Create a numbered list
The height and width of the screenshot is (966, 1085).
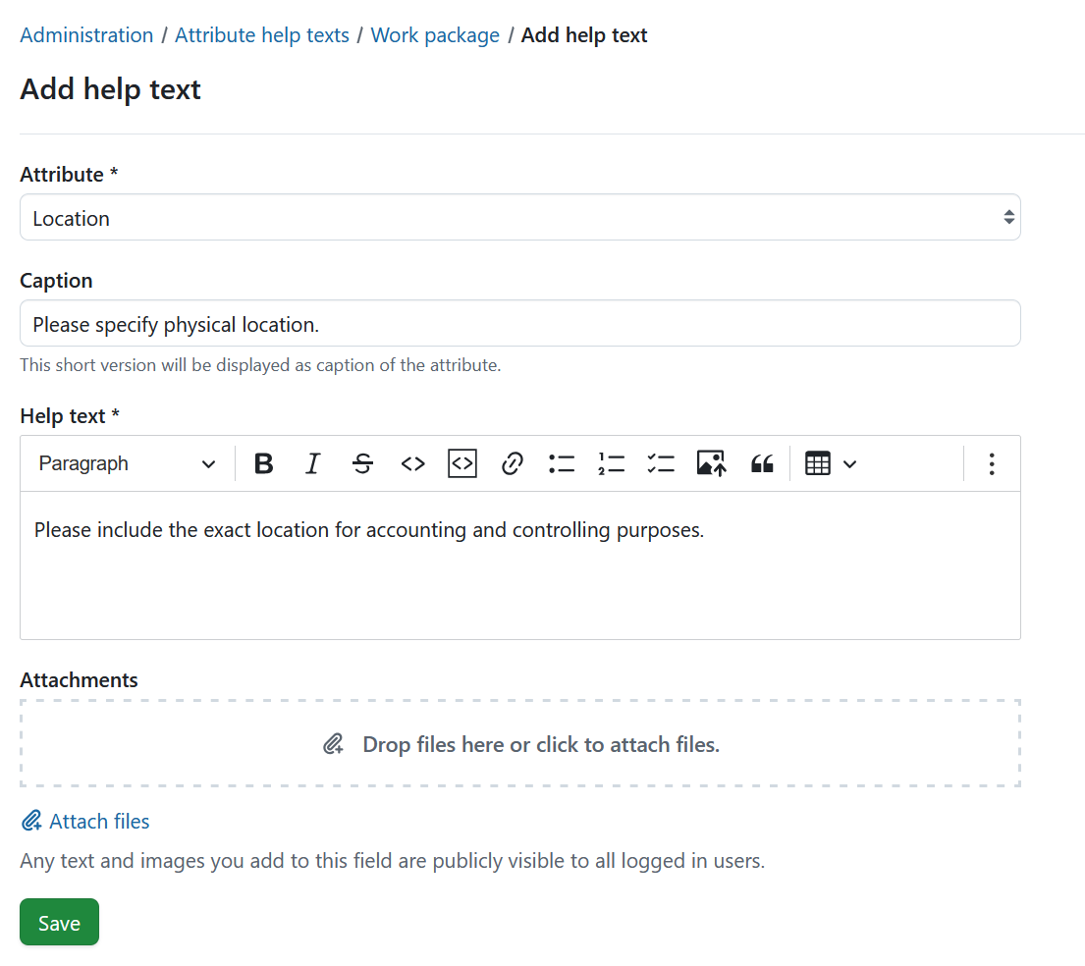coord(611,462)
